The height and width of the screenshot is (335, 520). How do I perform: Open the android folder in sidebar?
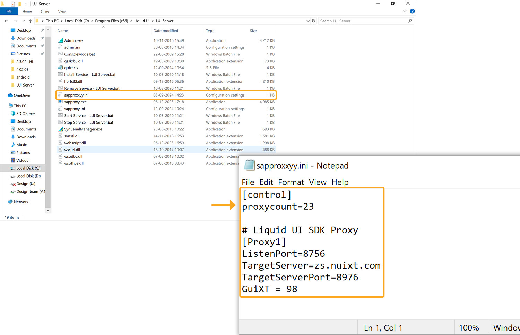(23, 77)
